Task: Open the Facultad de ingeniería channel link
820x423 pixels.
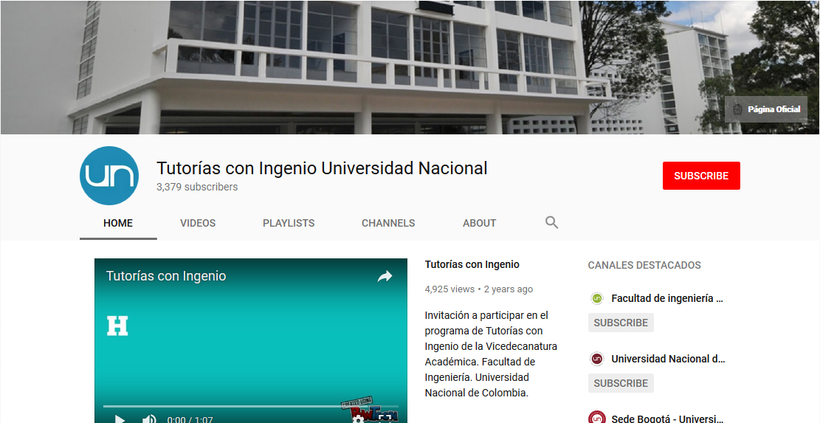Action: point(667,298)
